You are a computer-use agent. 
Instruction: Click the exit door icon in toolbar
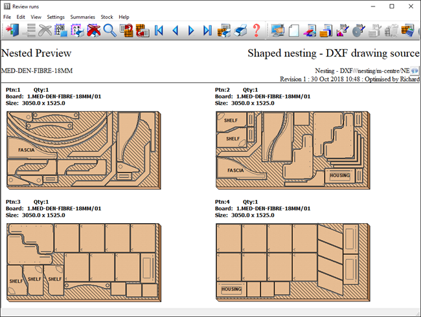[12, 30]
